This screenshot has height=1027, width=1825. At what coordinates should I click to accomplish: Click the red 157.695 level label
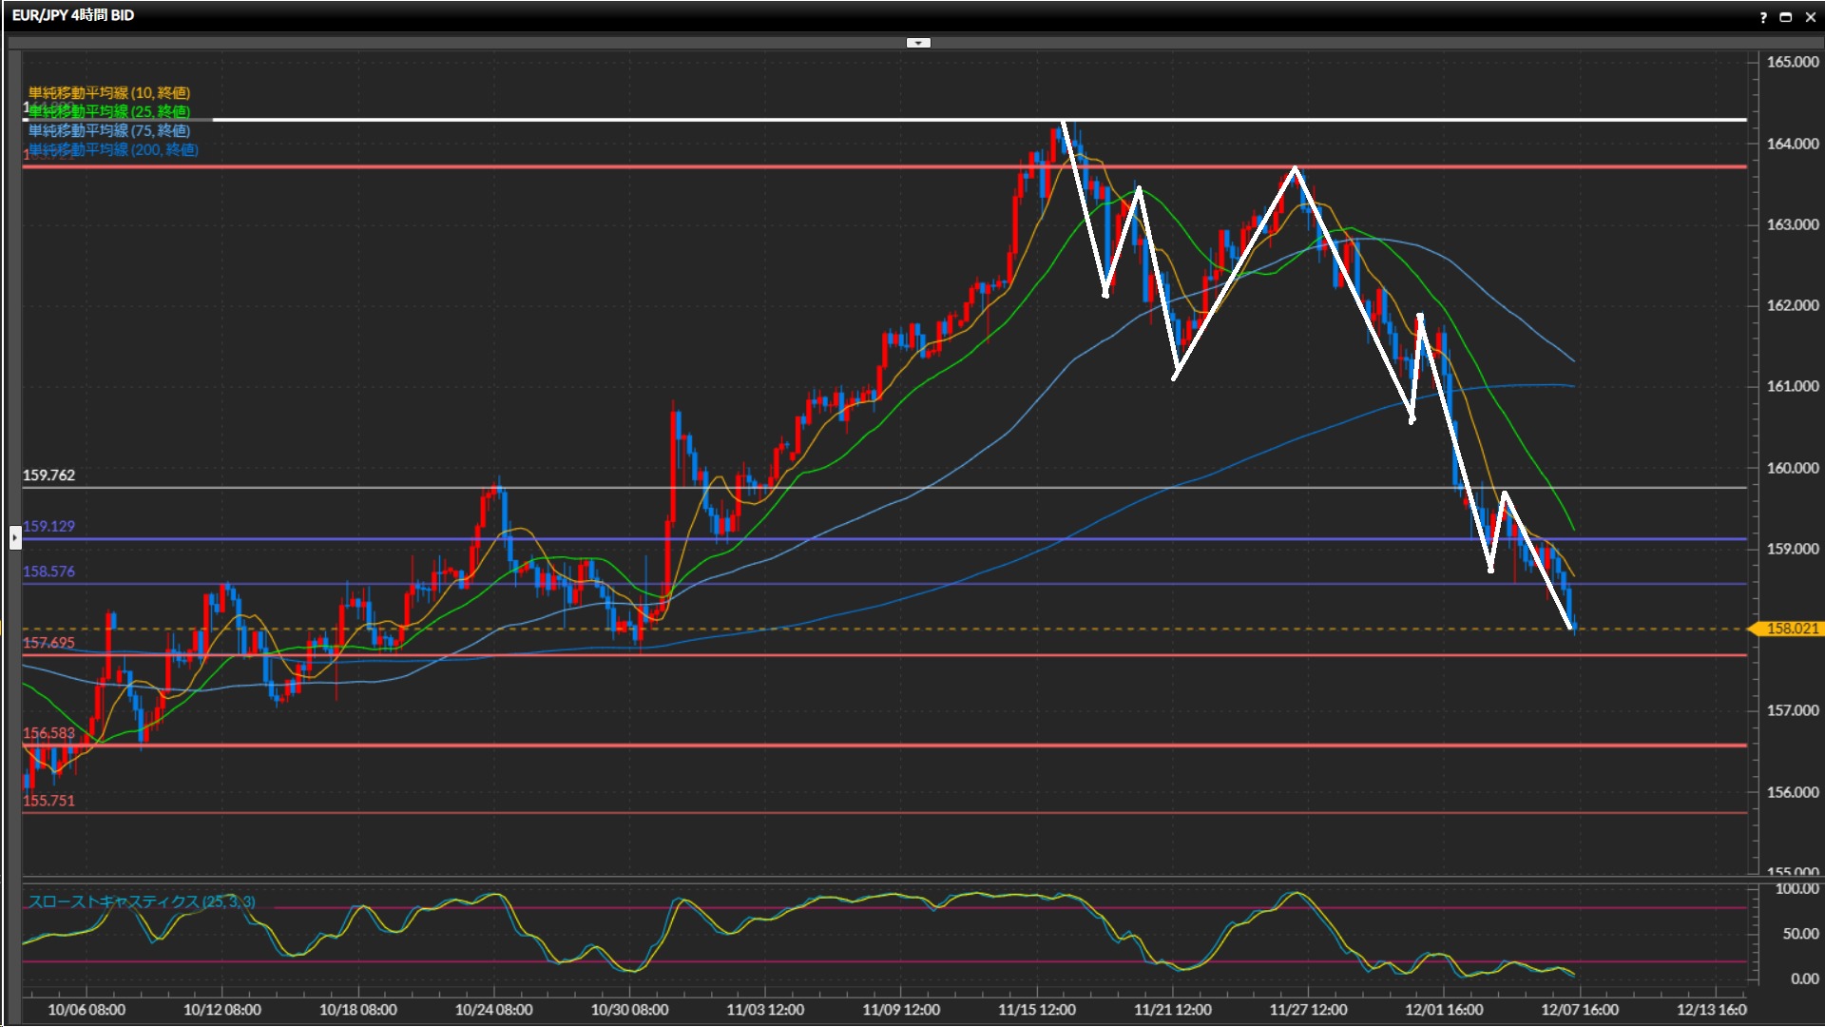click(x=48, y=643)
